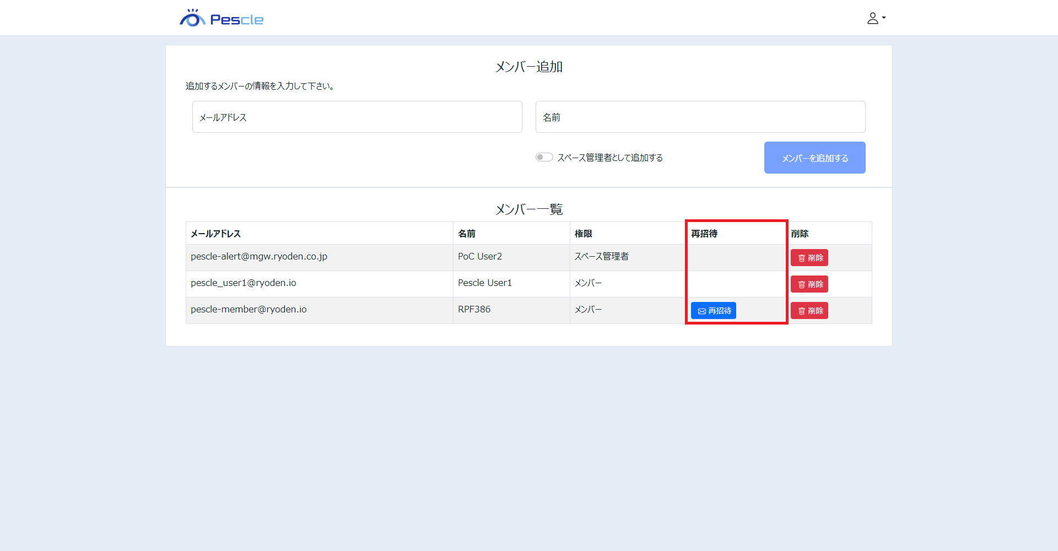
Task: Click the 削除 column header
Action: coord(800,234)
